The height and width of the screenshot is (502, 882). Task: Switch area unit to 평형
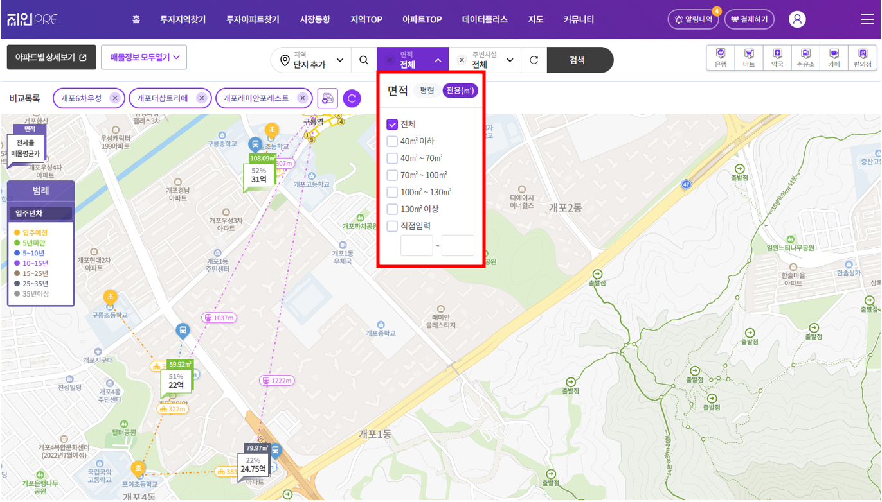point(427,91)
